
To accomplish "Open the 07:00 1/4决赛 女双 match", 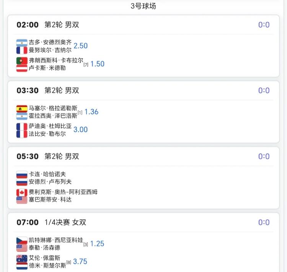I will click(x=143, y=222).
